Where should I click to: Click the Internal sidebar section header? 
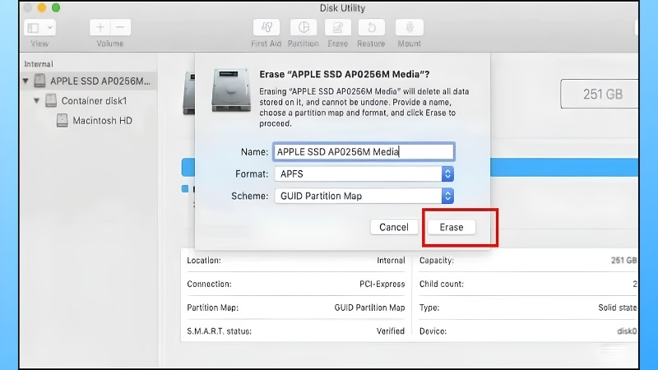(39, 64)
